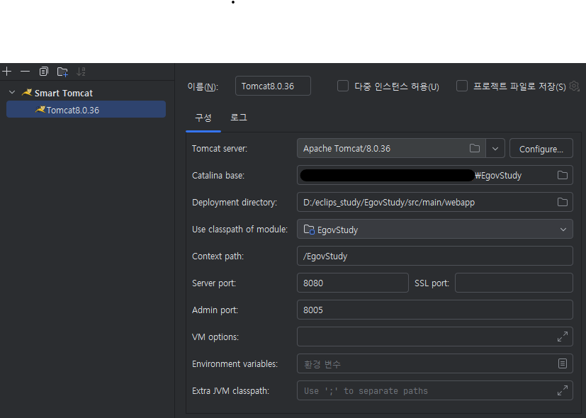Image resolution: width=586 pixels, height=418 pixels.
Task: Click the Context path field
Action: point(434,256)
